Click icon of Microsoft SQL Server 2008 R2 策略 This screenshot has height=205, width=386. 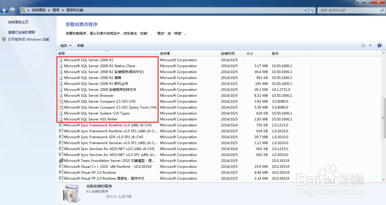pyautogui.click(x=61, y=78)
